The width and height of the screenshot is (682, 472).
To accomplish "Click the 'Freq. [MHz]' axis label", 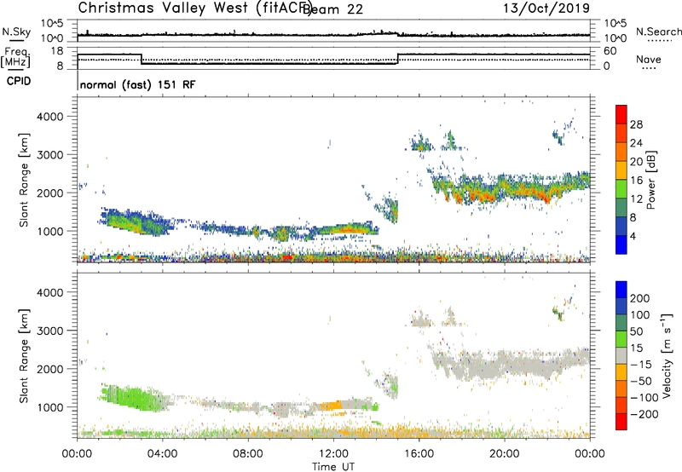I will (x=15, y=58).
